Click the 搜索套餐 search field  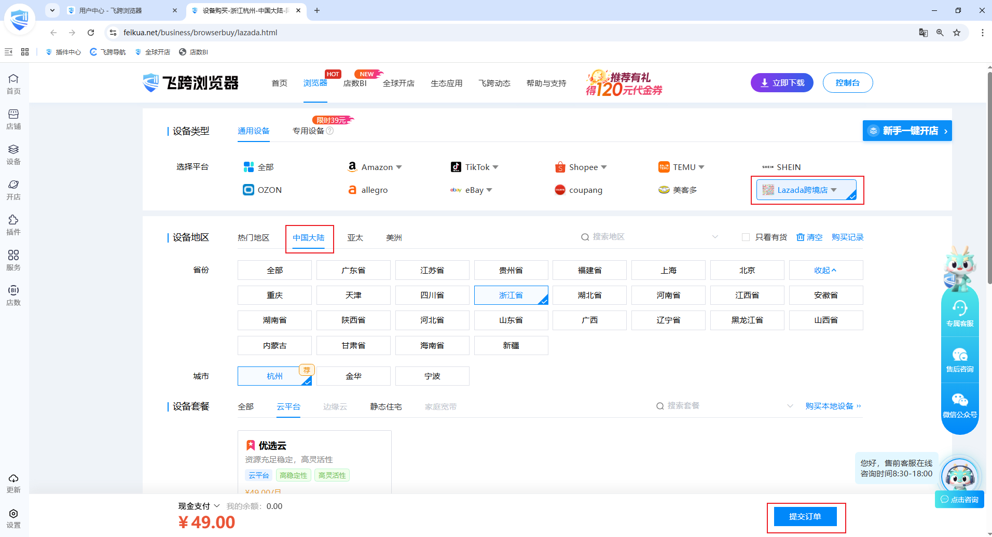point(725,406)
